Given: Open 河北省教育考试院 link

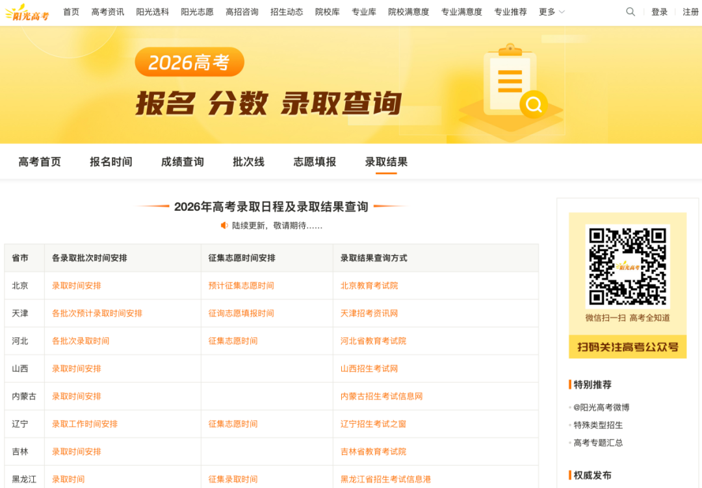Looking at the screenshot, I should point(373,341).
